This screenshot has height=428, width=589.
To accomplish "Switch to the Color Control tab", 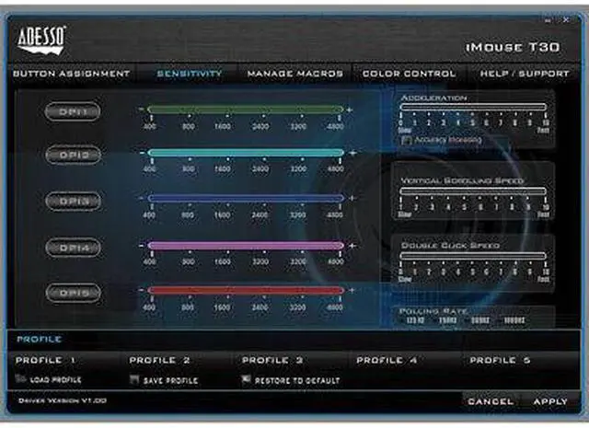I will [x=409, y=74].
